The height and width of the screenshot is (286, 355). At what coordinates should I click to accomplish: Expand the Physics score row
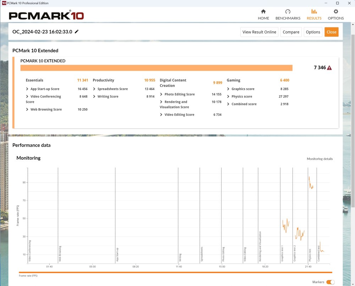pos(228,96)
